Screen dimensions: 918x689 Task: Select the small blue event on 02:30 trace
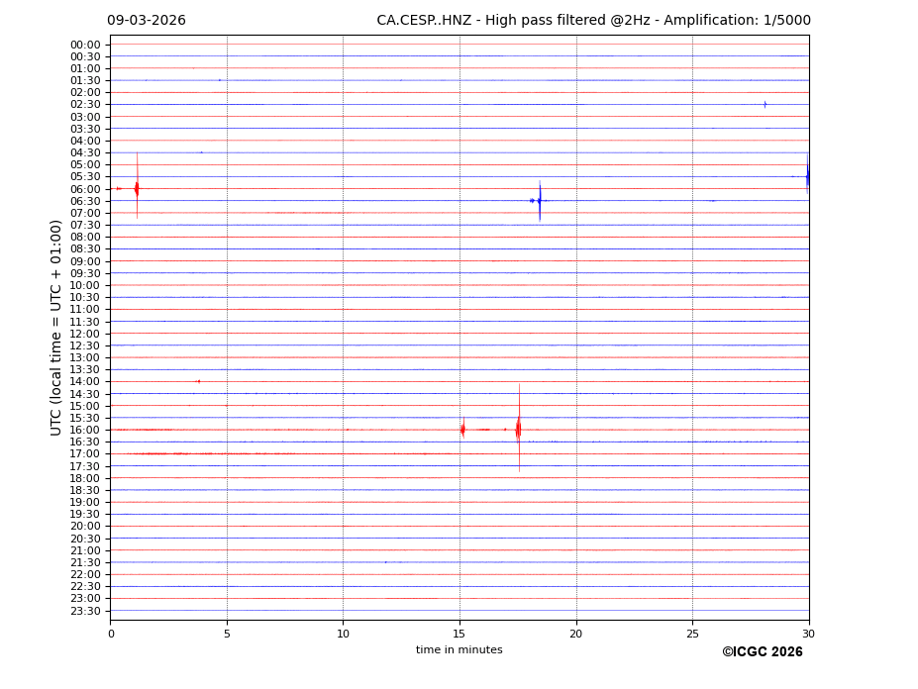coord(765,104)
